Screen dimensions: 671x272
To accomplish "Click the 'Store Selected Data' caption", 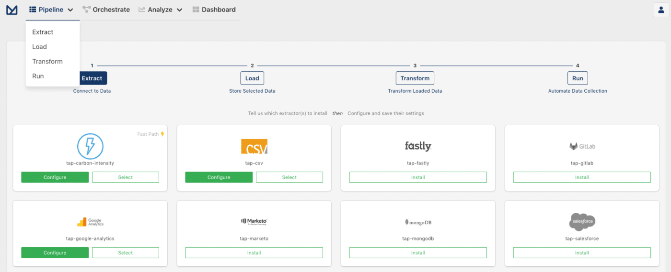I will click(252, 91).
